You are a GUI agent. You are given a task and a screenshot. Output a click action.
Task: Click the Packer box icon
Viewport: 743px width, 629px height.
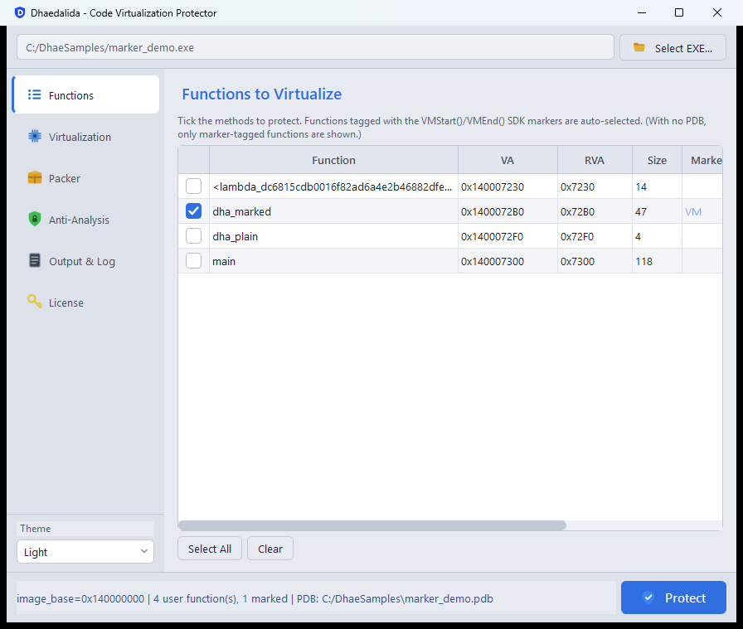[35, 177]
